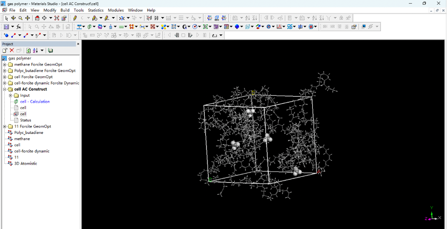The height and width of the screenshot is (229, 447).
Task: Select the Sketch Atom pencil tool
Action: 75,18
